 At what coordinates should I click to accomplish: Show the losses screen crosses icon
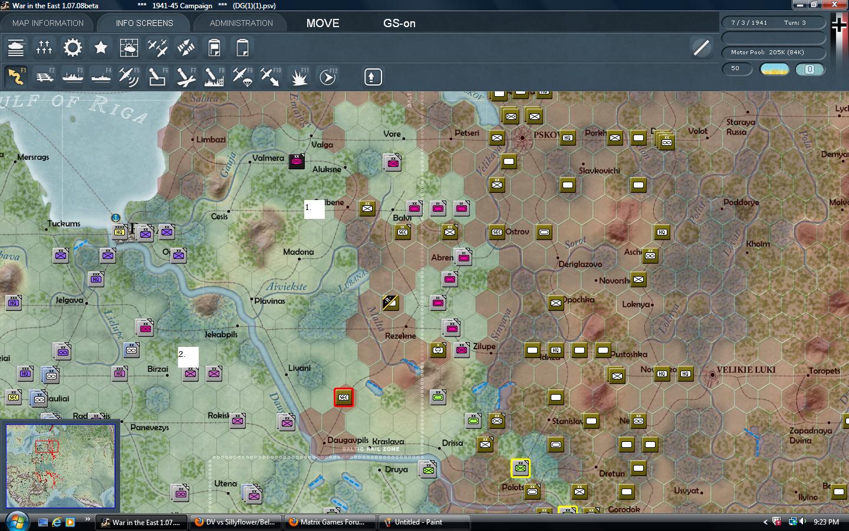[x=44, y=48]
